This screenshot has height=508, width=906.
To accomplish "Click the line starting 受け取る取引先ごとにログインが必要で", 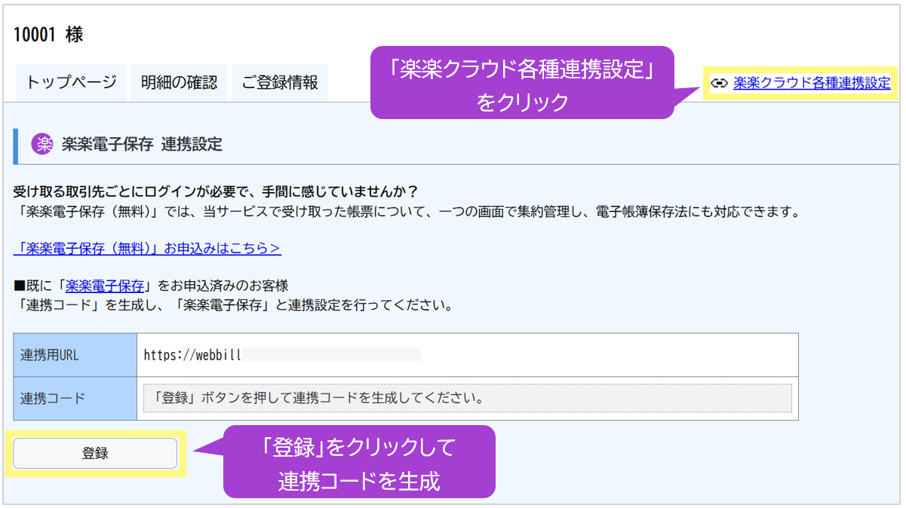I will (x=216, y=191).
